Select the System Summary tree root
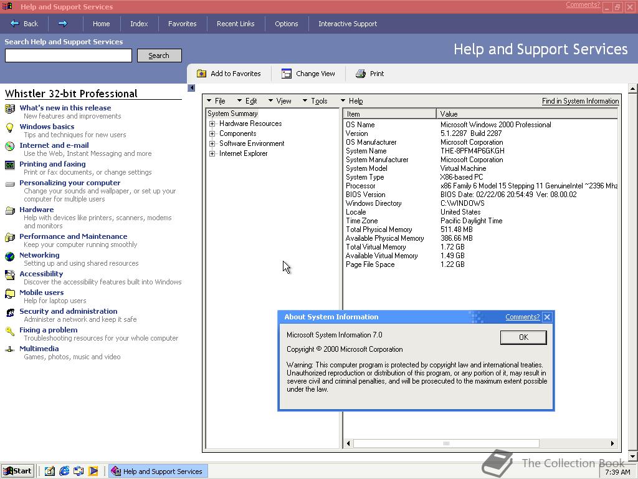 point(232,114)
